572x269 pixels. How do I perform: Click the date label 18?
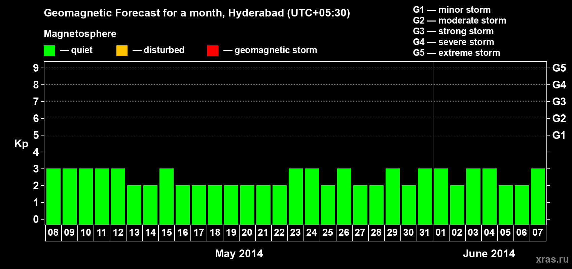pos(215,232)
